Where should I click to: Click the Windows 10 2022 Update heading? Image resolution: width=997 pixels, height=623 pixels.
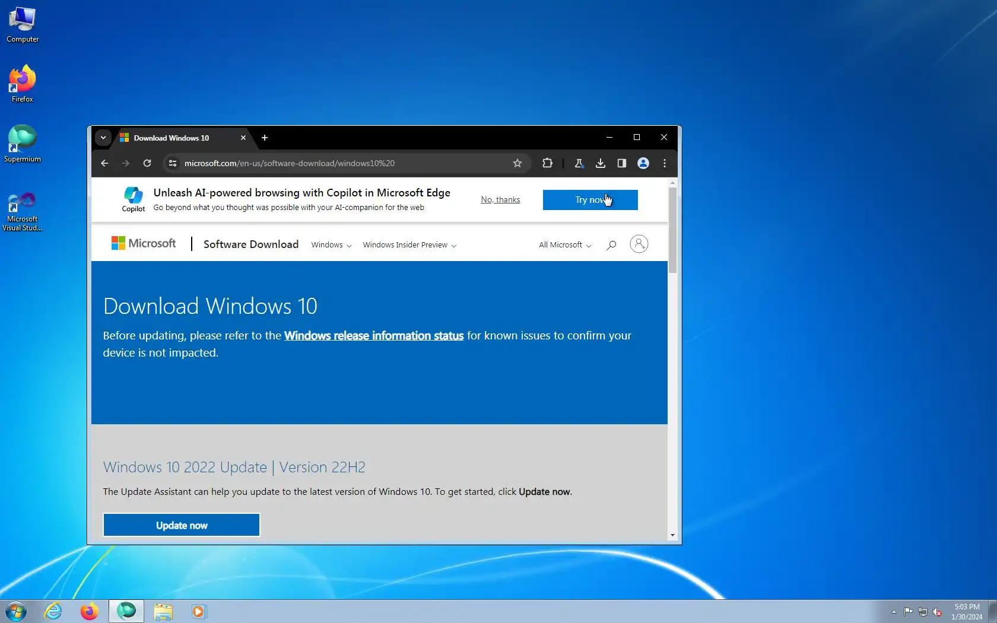(234, 467)
